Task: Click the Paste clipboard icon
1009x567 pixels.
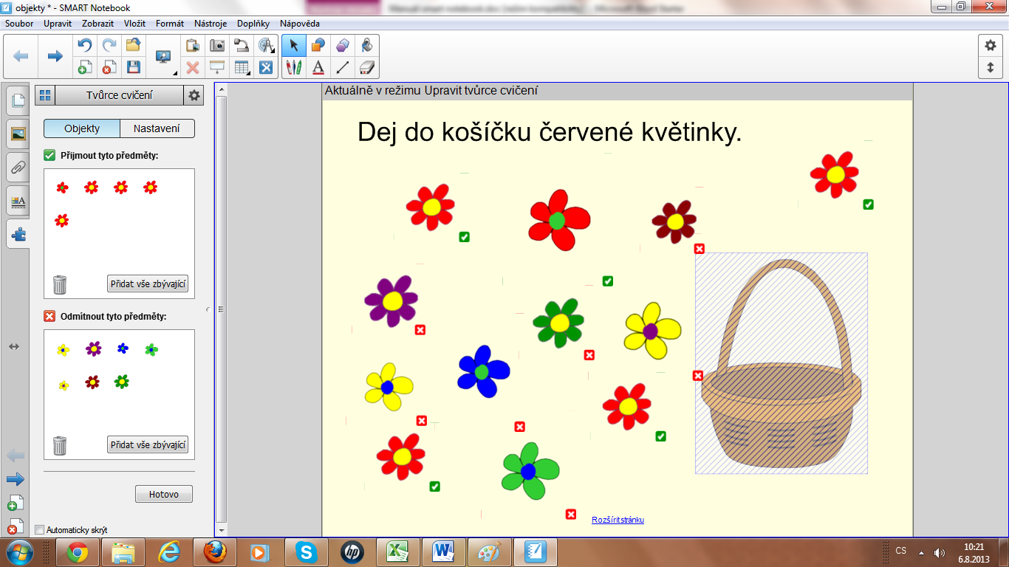Action: 193,46
